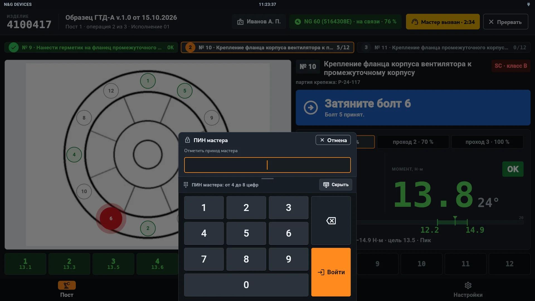This screenshot has height=301, width=535.
Task: Tap digit 0 on the keypad
Action: pos(246,285)
